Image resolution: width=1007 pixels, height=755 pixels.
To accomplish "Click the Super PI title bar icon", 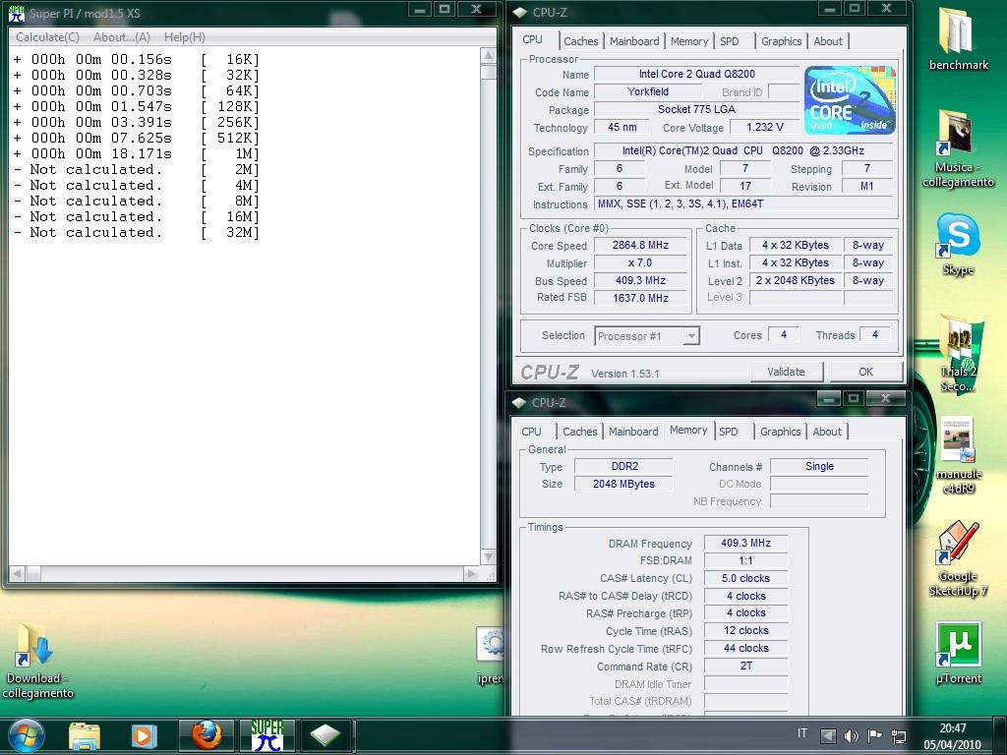I will tap(16, 13).
